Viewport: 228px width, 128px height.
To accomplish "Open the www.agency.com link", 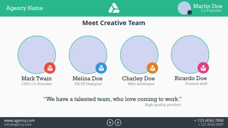I will [x=20, y=121].
